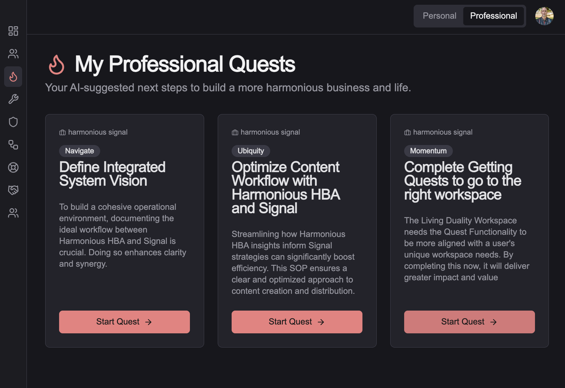Screen dimensions: 565x388
Task: Click the Navigate category badge
Action: tap(79, 151)
